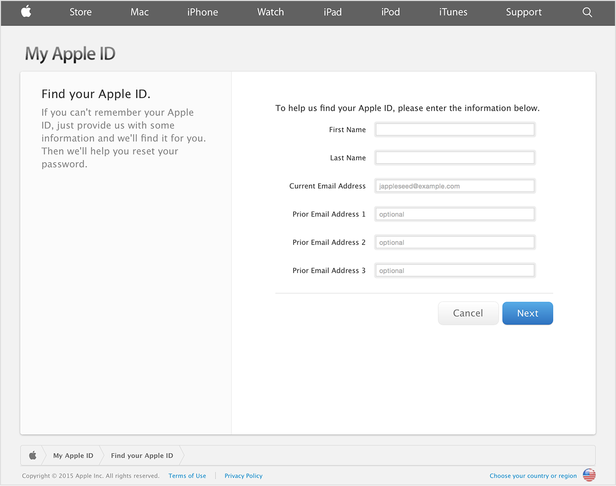Click the Prior Email Address 2 label
616x486 pixels.
(329, 243)
